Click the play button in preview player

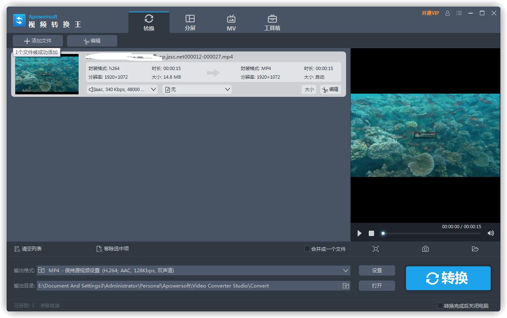(x=359, y=234)
